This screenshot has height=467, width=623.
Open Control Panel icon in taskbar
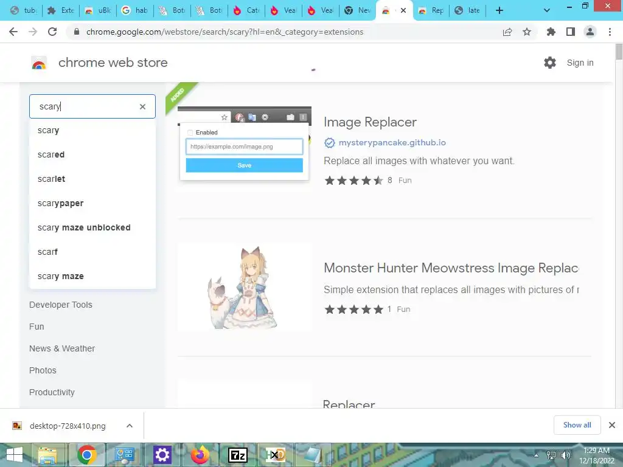[125, 455]
